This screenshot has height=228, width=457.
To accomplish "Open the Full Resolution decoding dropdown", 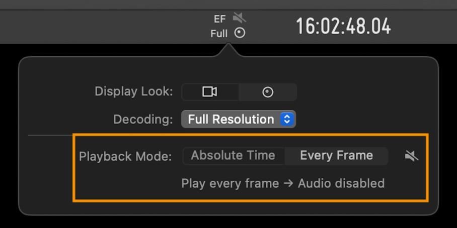I will (x=239, y=119).
